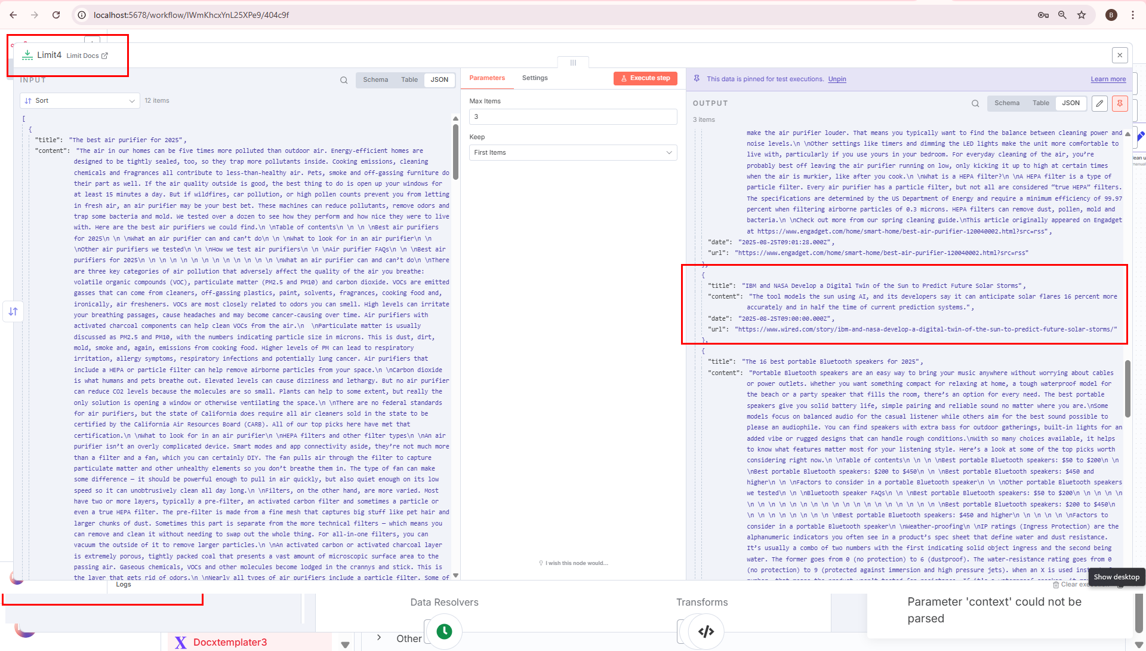Image resolution: width=1146 pixels, height=651 pixels.
Task: Switch the input view to Table
Action: pyautogui.click(x=409, y=80)
